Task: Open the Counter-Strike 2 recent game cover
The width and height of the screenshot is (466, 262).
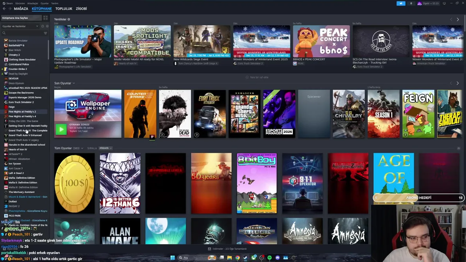Action: click(140, 114)
